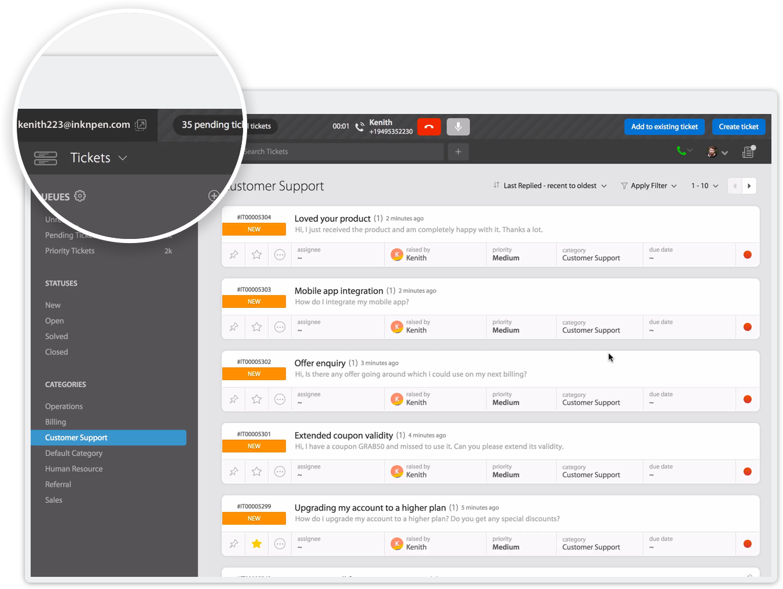Open the Loved your product ticket title
783x589 pixels.
[332, 219]
